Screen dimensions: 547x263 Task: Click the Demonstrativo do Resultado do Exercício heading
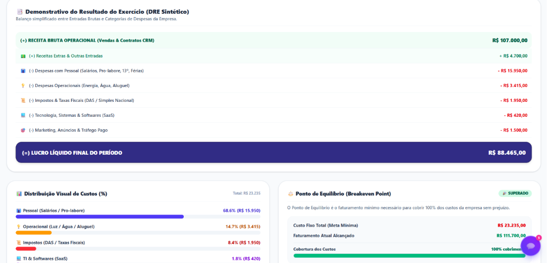107,12
